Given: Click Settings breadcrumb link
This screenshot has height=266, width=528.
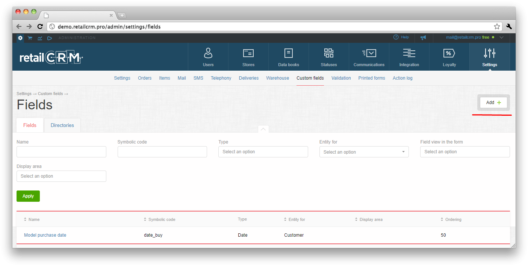Looking at the screenshot, I should coord(24,94).
